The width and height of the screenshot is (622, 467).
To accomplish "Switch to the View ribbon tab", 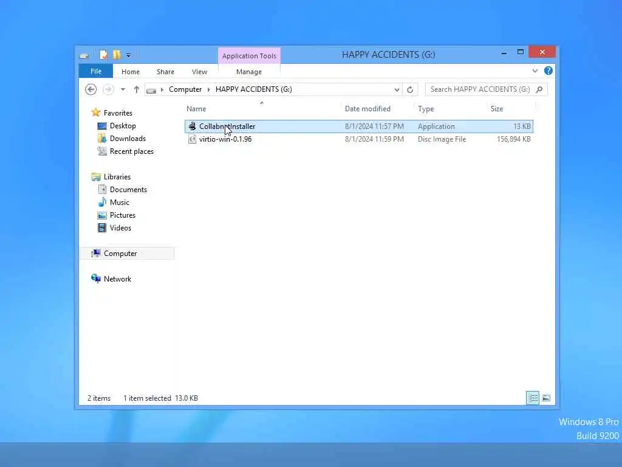I will click(199, 72).
